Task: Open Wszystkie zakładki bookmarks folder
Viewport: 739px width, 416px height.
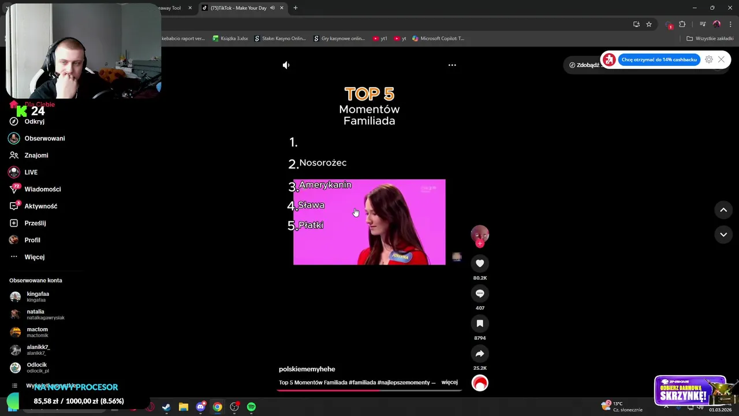Action: coord(710,39)
